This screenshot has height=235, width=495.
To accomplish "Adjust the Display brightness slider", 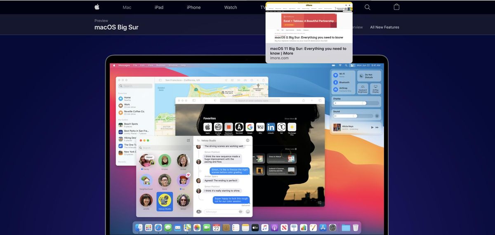I will (356, 103).
